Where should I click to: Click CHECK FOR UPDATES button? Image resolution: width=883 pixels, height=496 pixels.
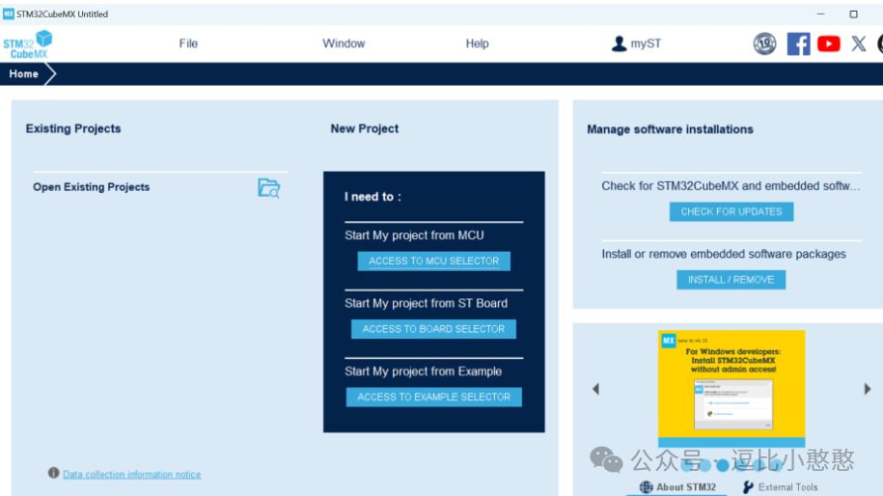[x=731, y=211]
